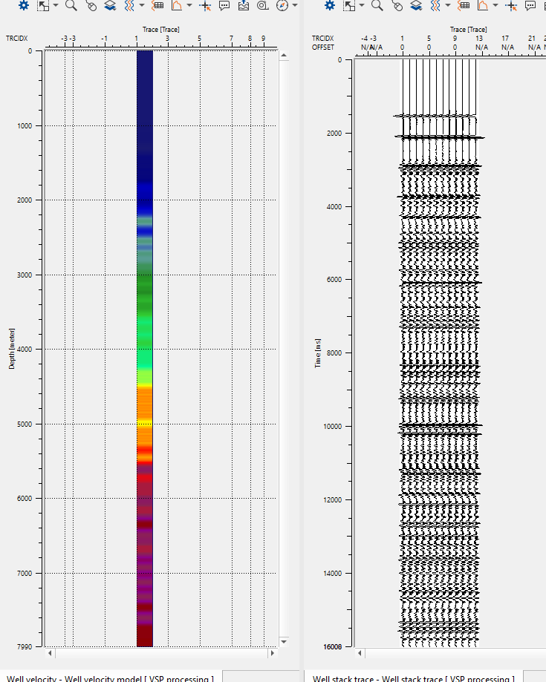
Task: Expand fit-to-window dropdown arrow in Well velocity panel
Action: click(x=56, y=6)
